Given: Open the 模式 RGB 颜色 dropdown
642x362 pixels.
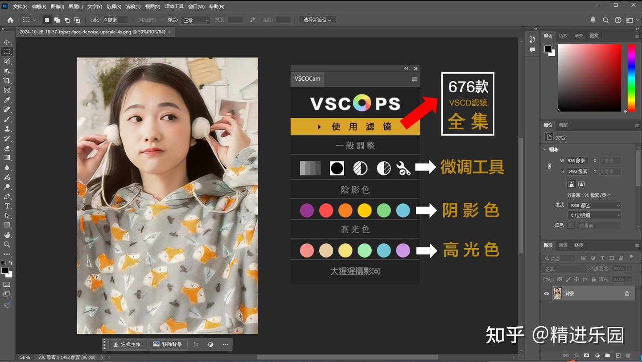Looking at the screenshot, I should pyautogui.click(x=594, y=205).
